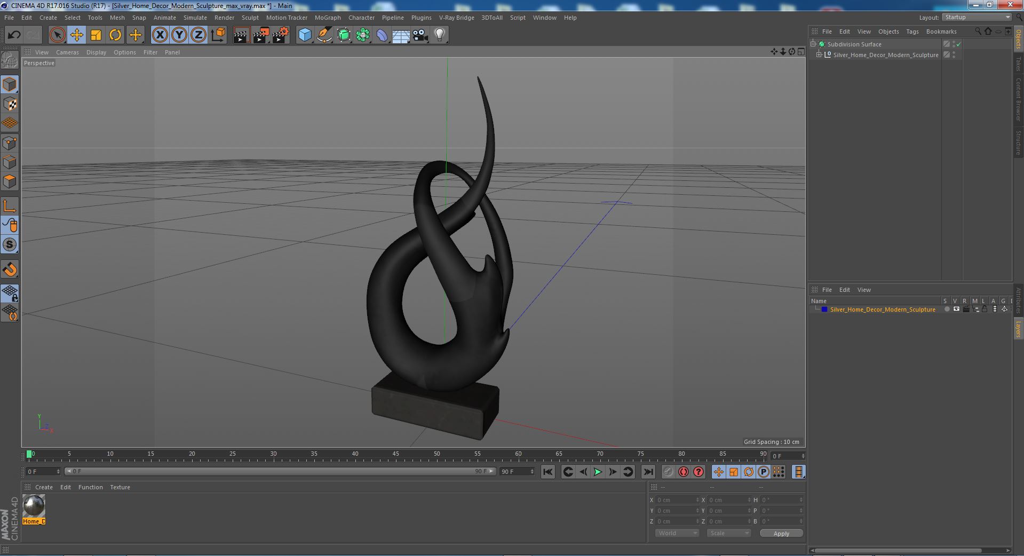Open the World coordinate dropdown
The image size is (1024, 556).
click(x=677, y=533)
